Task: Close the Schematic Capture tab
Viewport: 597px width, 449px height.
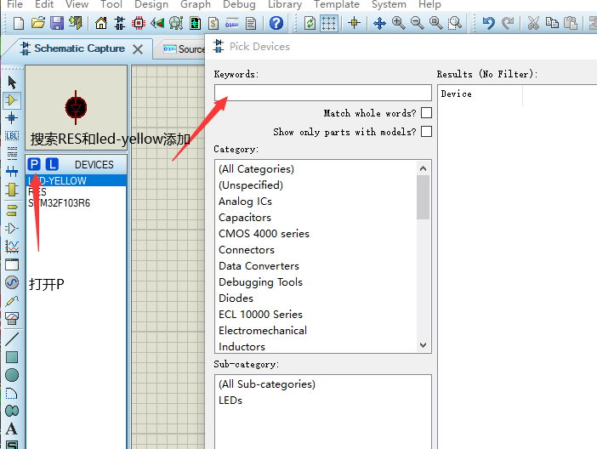Action: coord(138,49)
